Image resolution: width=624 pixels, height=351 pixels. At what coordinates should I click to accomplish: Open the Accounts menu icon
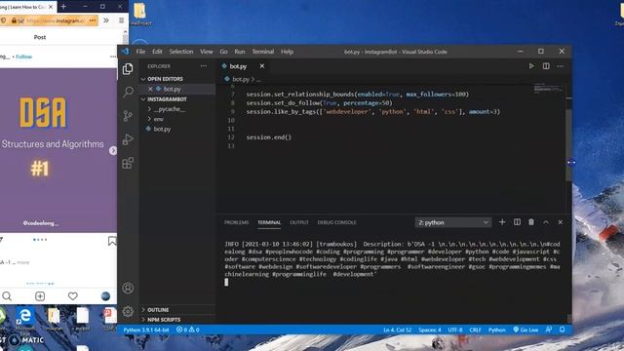[x=128, y=289]
